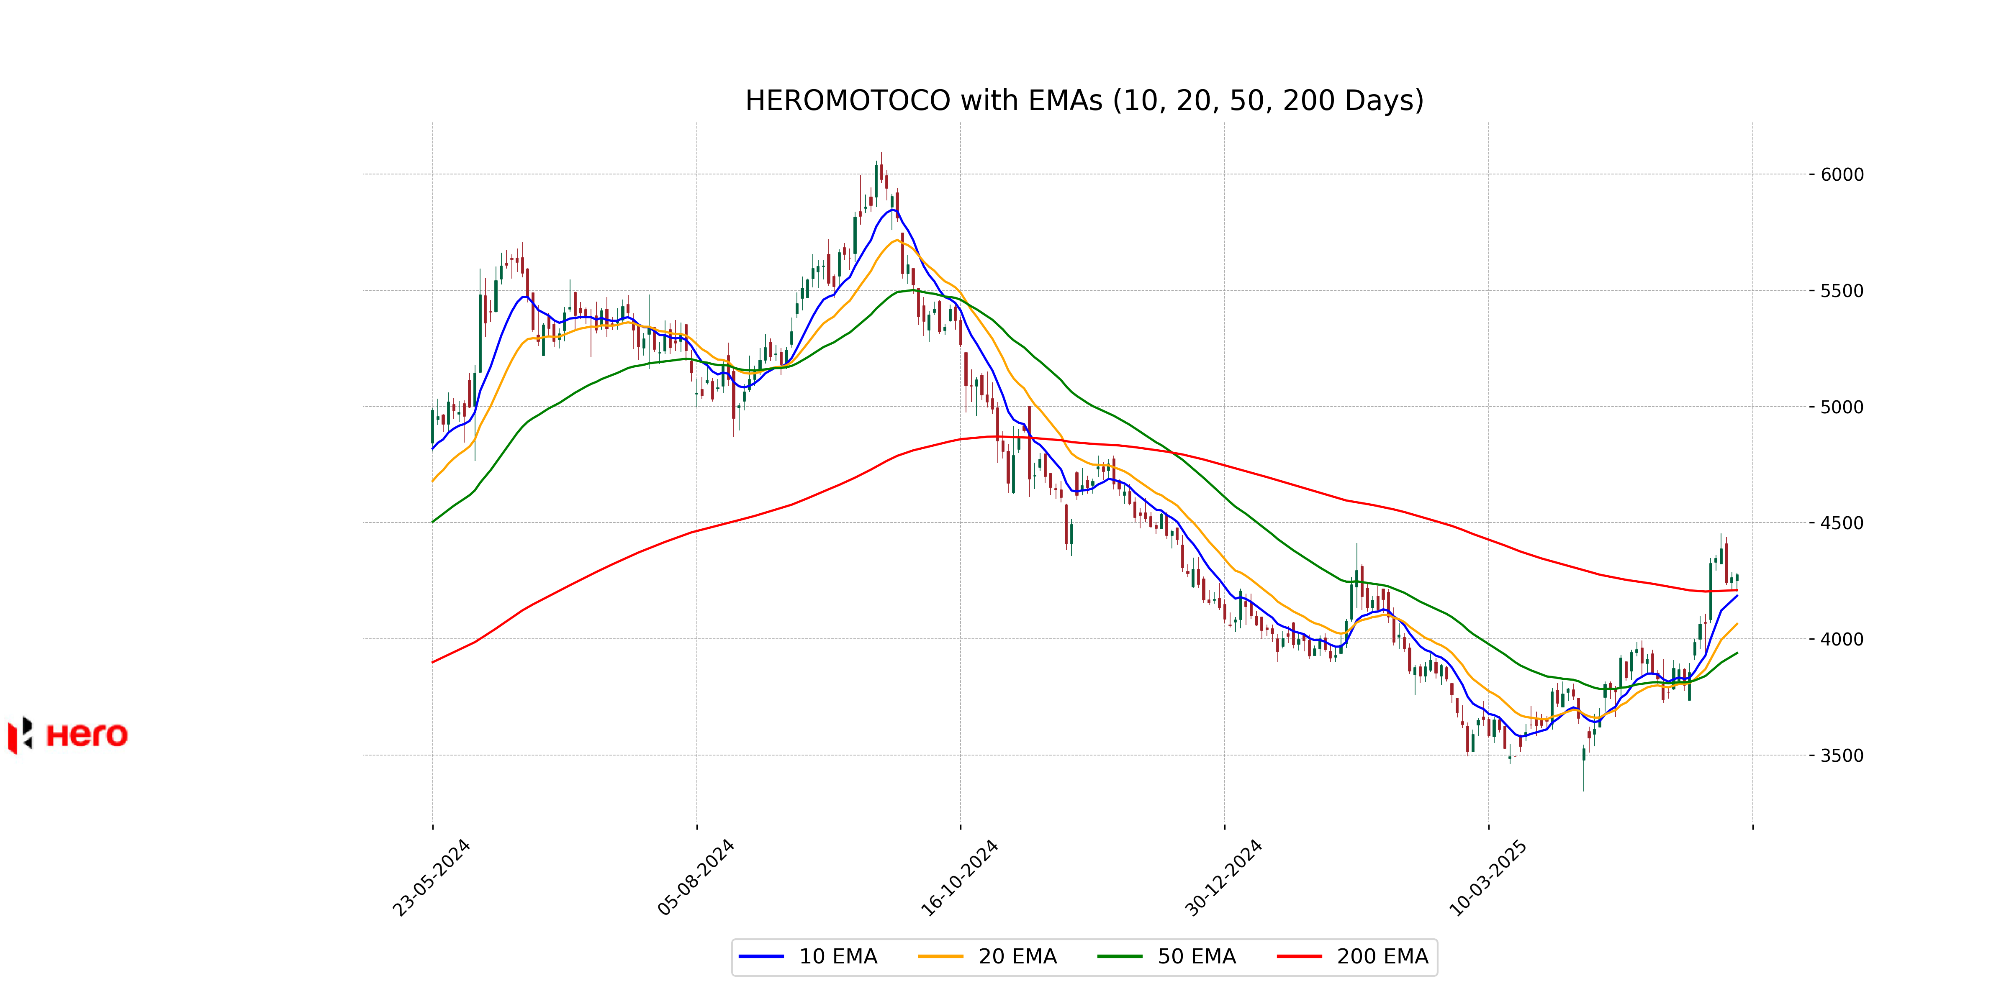
Task: Click the 20 EMA legend label
Action: [x=1017, y=956]
